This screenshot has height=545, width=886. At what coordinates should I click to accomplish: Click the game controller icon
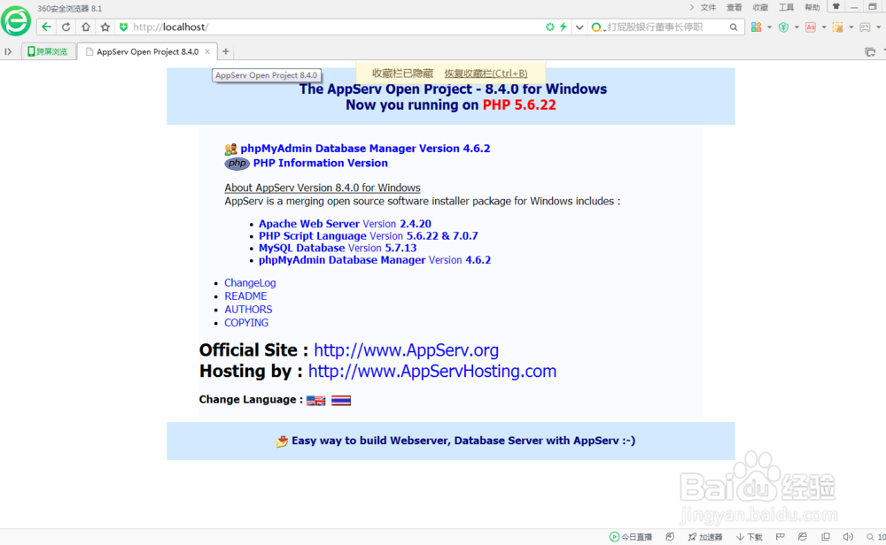coord(865,27)
